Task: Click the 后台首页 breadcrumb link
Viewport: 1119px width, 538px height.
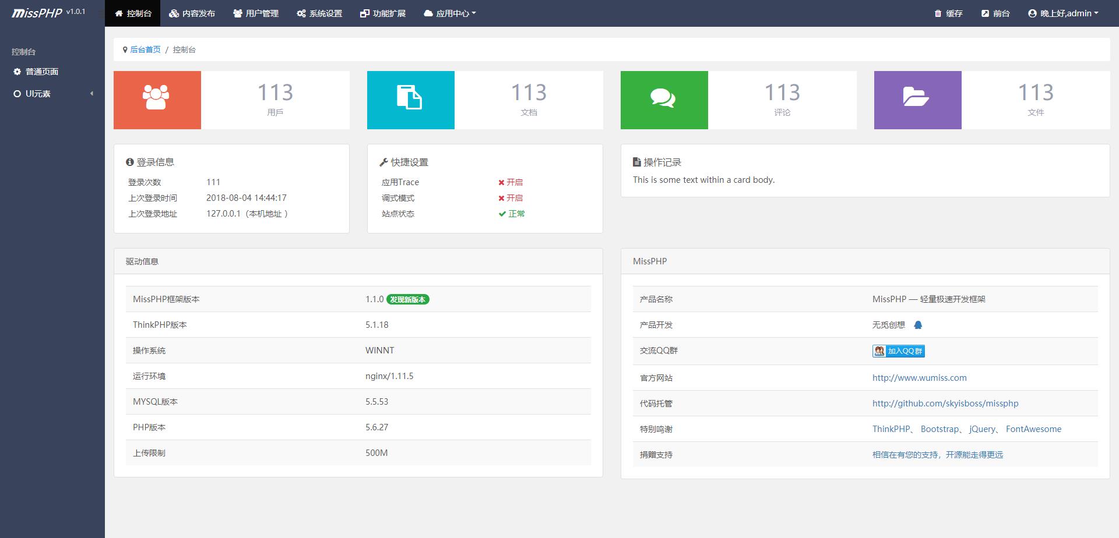Action: pyautogui.click(x=145, y=49)
